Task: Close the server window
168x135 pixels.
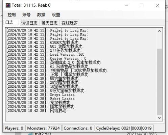Action: point(158,5)
